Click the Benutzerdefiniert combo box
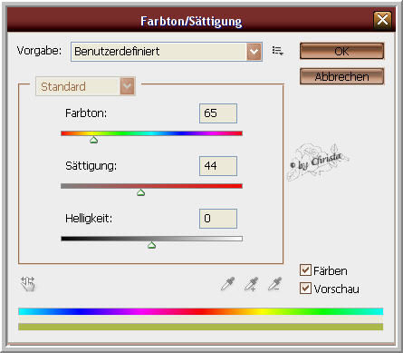 pos(167,52)
